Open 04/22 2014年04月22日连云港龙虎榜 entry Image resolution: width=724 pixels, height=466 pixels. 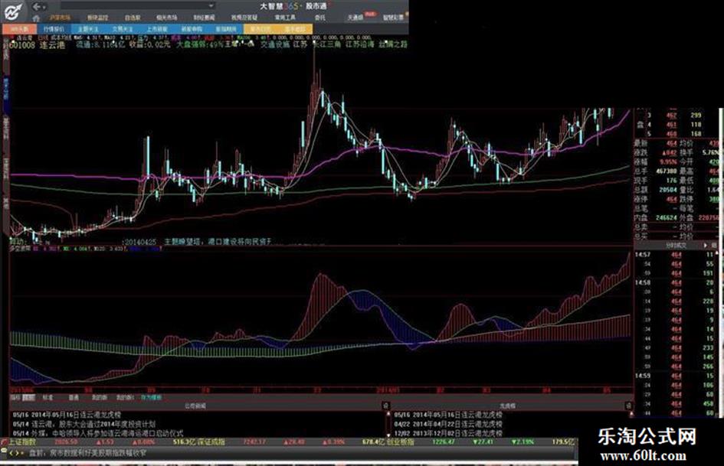click(448, 424)
